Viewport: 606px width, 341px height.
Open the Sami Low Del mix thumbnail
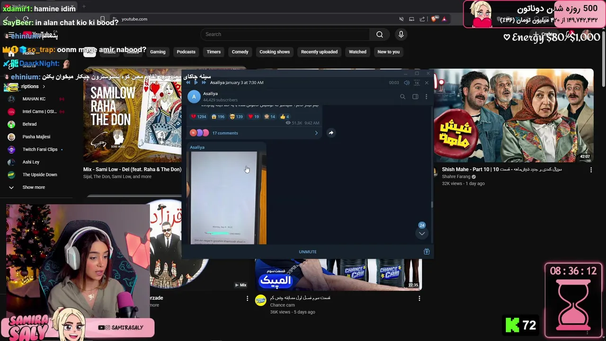point(132,115)
